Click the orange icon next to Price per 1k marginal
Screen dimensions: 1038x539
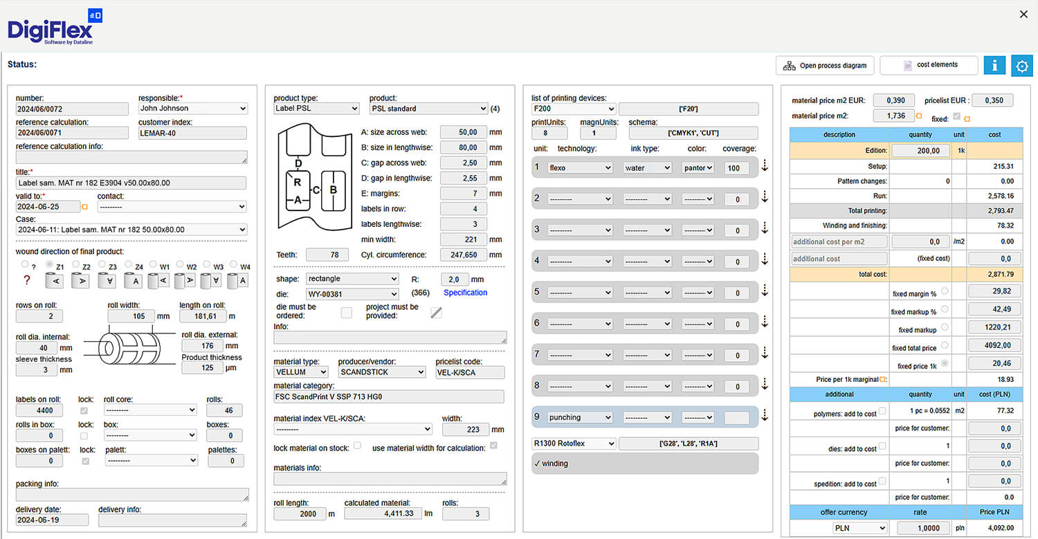click(x=882, y=379)
